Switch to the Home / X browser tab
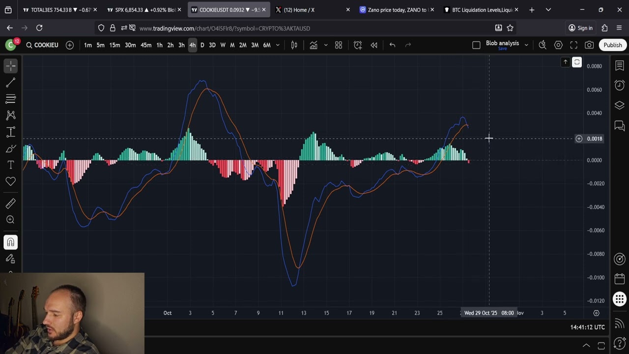This screenshot has width=629, height=354. 313,10
